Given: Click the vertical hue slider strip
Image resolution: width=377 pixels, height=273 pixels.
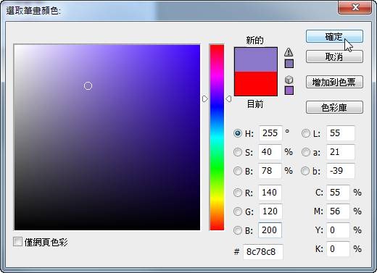Looking at the screenshot, I should click(217, 137).
